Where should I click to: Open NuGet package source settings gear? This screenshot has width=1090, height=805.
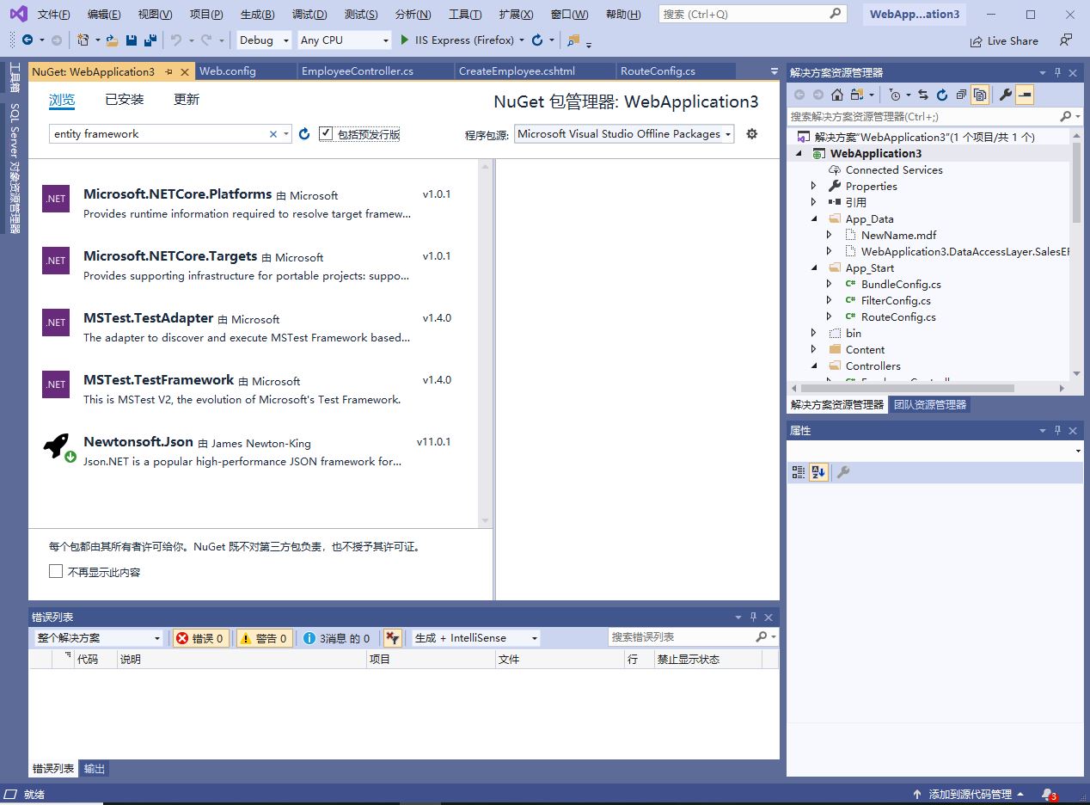coord(751,133)
